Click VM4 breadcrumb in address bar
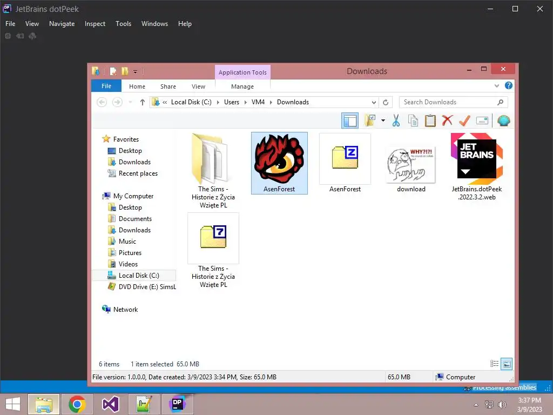The image size is (553, 415). click(x=258, y=102)
